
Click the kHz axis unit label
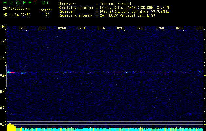click(3, 27)
